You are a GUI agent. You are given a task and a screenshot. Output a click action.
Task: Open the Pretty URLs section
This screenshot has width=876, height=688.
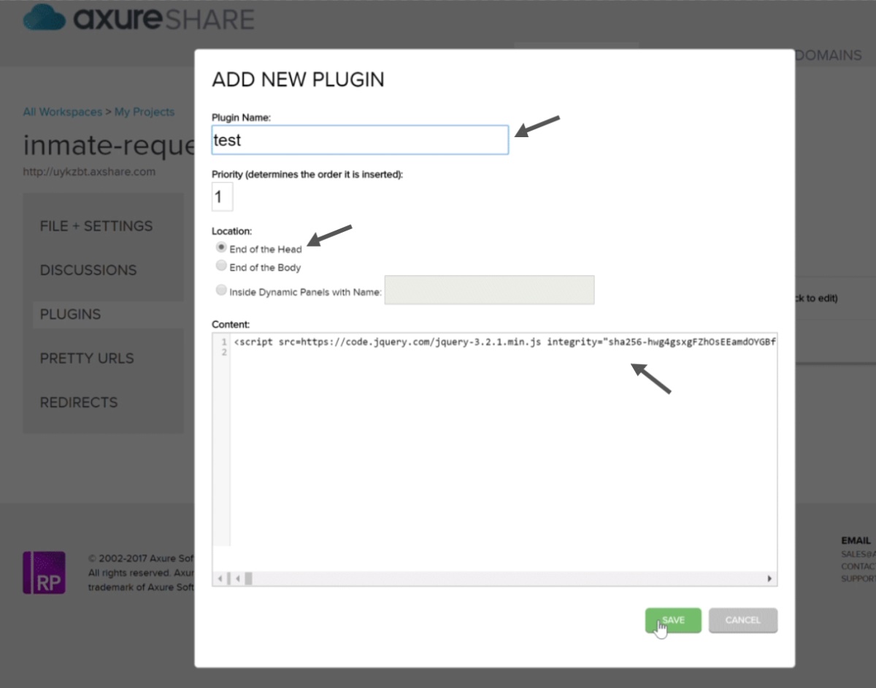[x=87, y=358]
